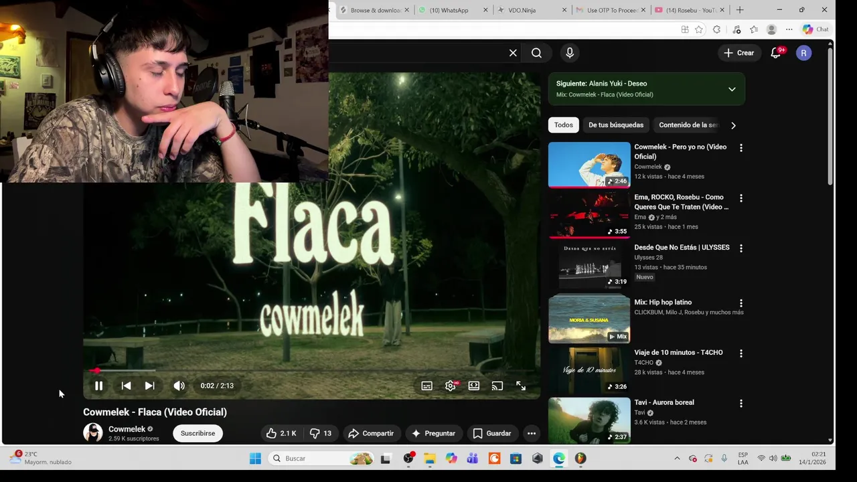Subscribe to Cowmelek with Suscribirse

coord(198,433)
